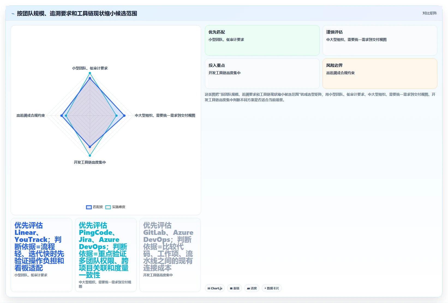Click the 对比矩阵 label in the header
The height and width of the screenshot is (303, 448).
[429, 13]
